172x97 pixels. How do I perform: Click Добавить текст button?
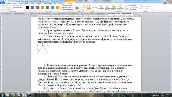tap(18, 7)
